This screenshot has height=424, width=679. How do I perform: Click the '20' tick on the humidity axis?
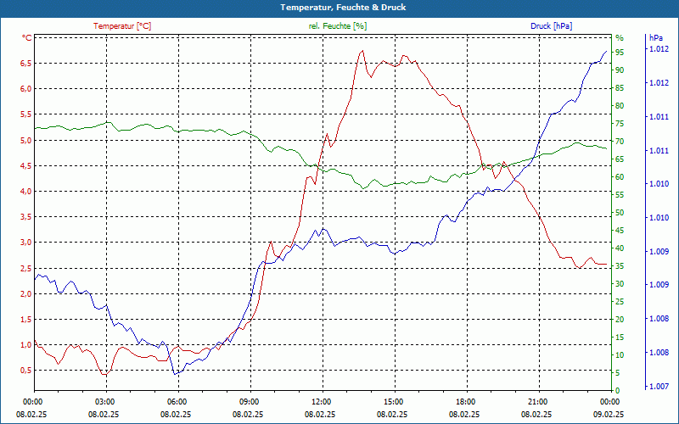620,320
